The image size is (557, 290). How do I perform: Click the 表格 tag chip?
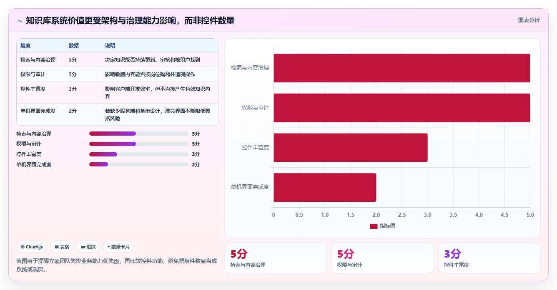point(62,247)
